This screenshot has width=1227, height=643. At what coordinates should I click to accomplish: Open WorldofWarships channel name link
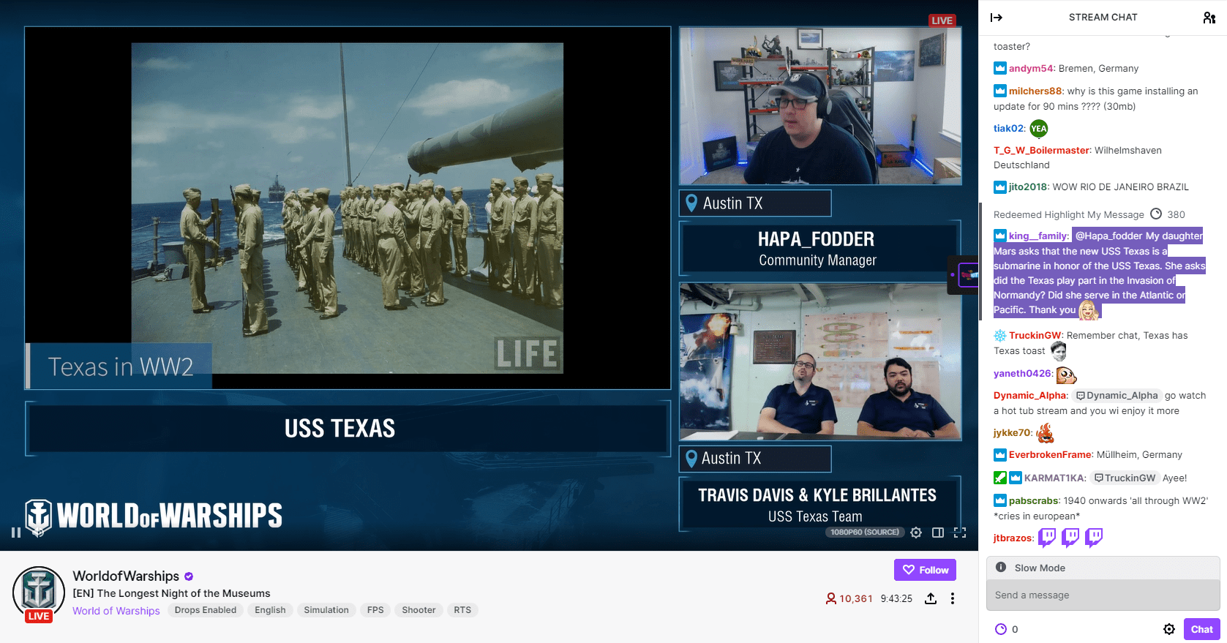(126, 576)
